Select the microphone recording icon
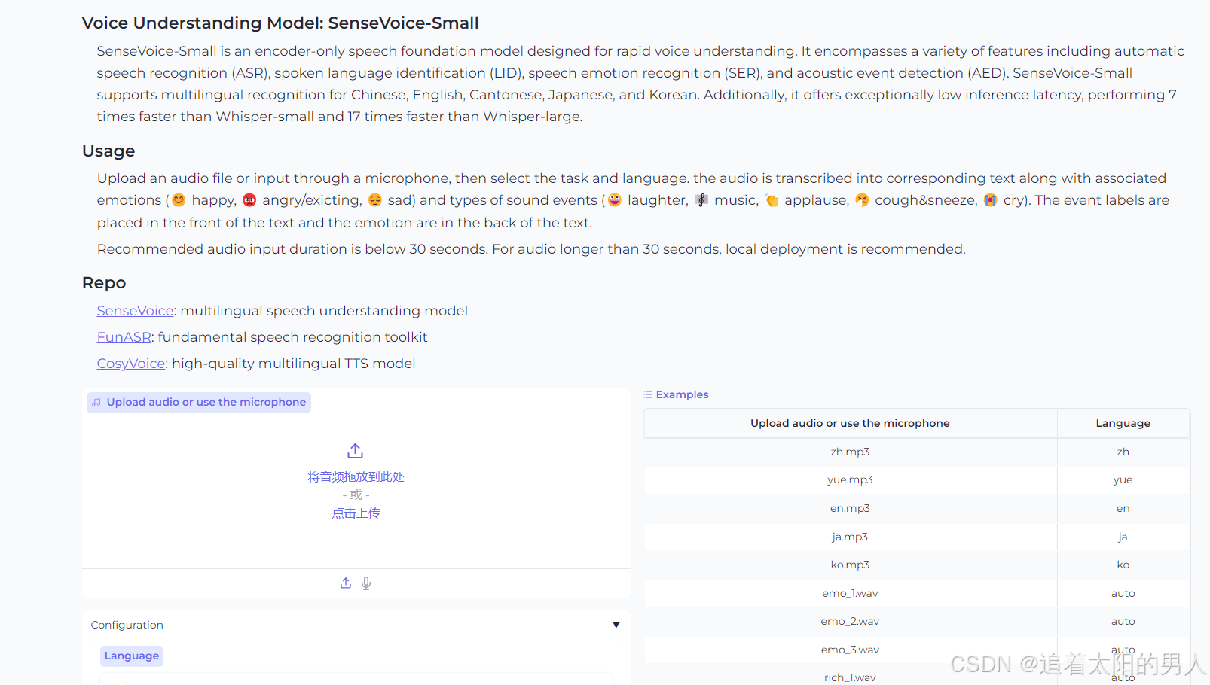Viewport: 1210px width, 685px height. coord(366,583)
